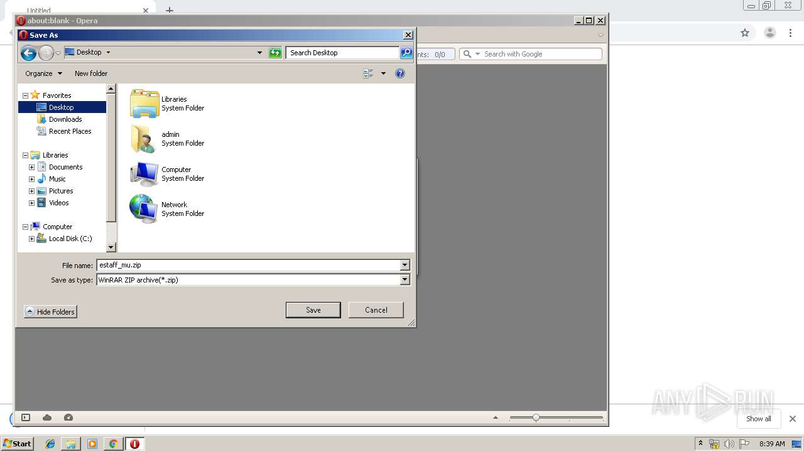This screenshot has height=452, width=804.
Task: Open the Save As dialog Help icon
Action: pyautogui.click(x=400, y=73)
